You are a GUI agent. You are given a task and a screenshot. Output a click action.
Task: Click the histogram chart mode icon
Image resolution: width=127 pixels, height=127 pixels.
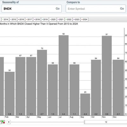pos(3,122)
